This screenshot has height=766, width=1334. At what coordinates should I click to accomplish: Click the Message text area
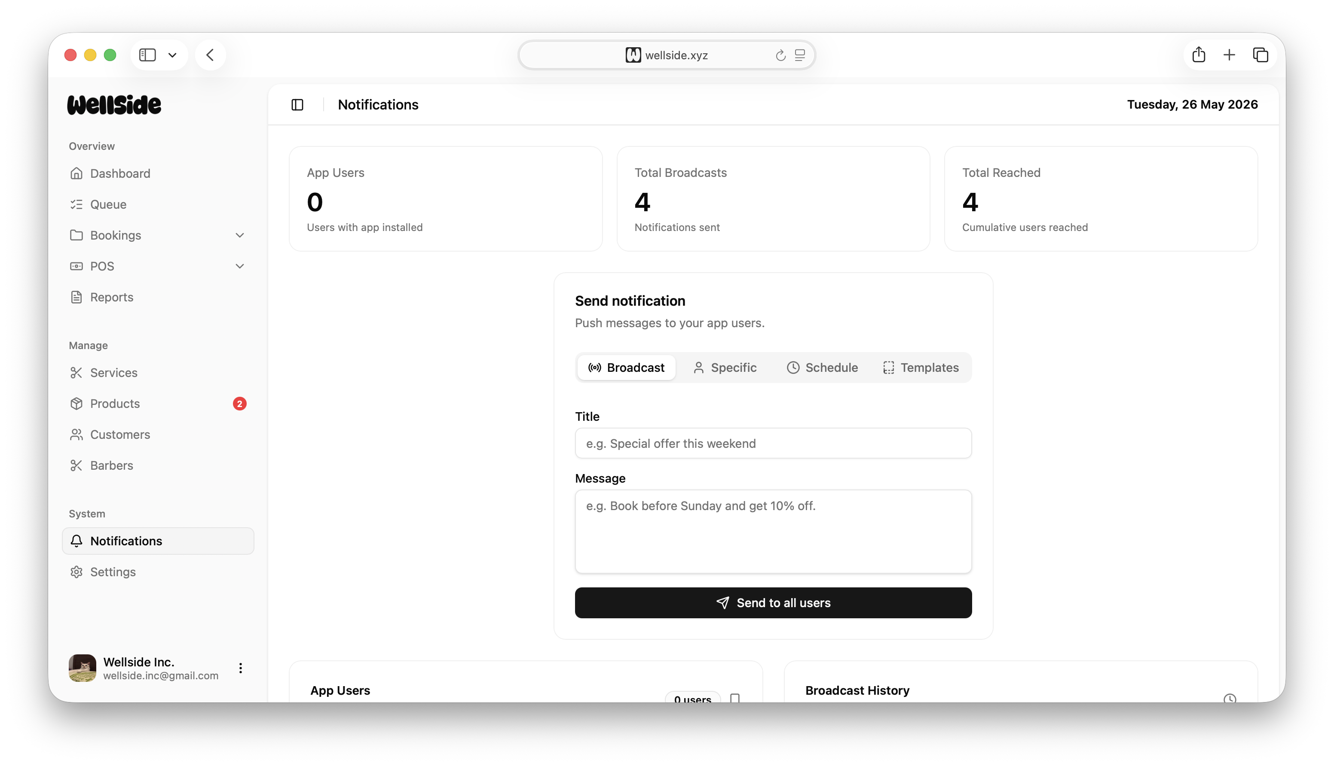(x=773, y=532)
